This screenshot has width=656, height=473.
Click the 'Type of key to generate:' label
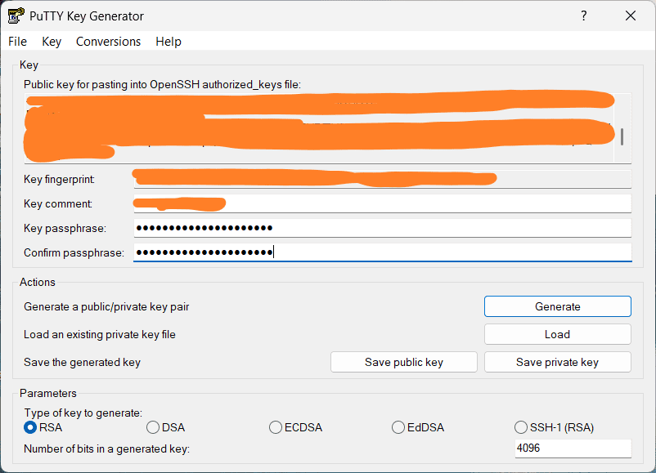[x=83, y=413]
